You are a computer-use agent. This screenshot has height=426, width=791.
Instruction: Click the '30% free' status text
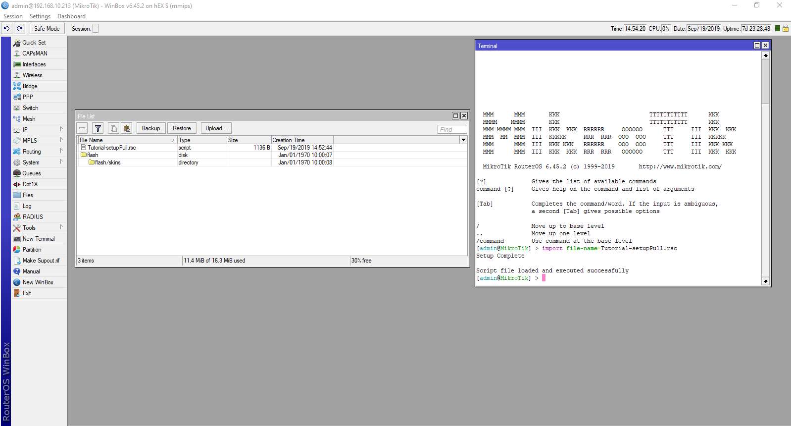(361, 261)
